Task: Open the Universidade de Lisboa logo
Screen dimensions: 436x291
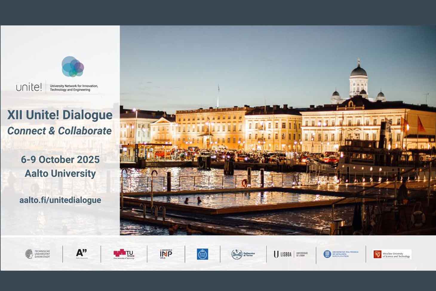Action: click(x=291, y=254)
